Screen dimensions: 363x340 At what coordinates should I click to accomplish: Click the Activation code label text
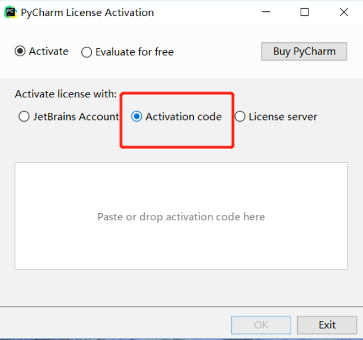click(x=184, y=116)
